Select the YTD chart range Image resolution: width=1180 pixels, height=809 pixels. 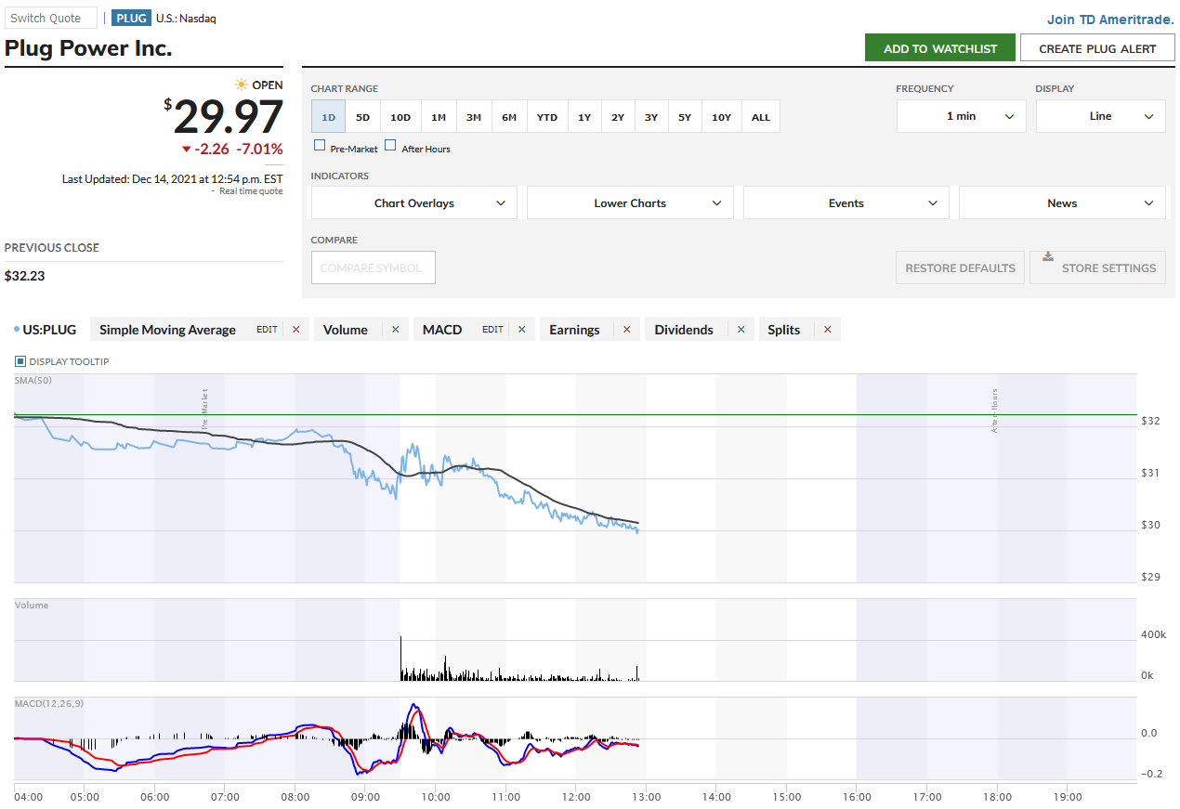(547, 117)
